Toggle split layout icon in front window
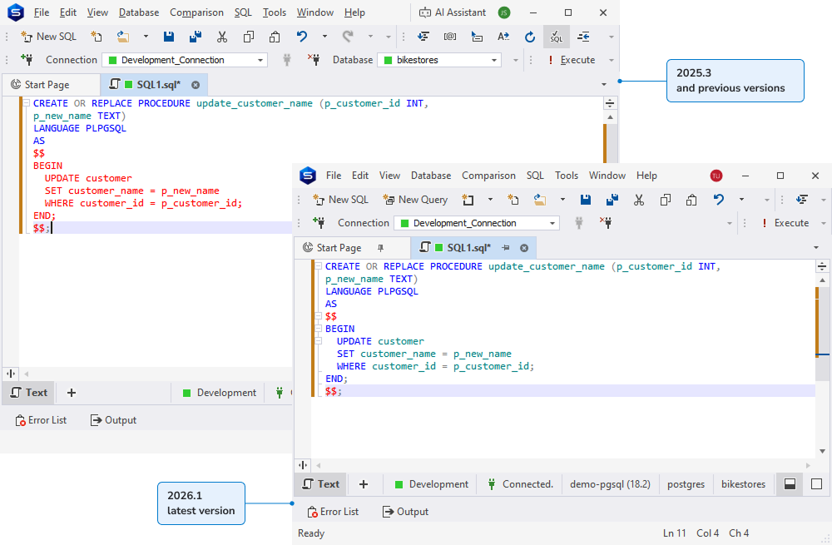The height and width of the screenshot is (545, 832). click(790, 484)
